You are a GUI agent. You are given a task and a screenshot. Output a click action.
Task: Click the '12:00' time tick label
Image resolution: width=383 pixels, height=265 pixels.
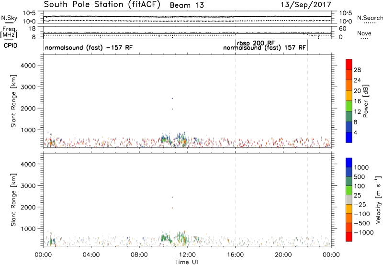pos(187,255)
